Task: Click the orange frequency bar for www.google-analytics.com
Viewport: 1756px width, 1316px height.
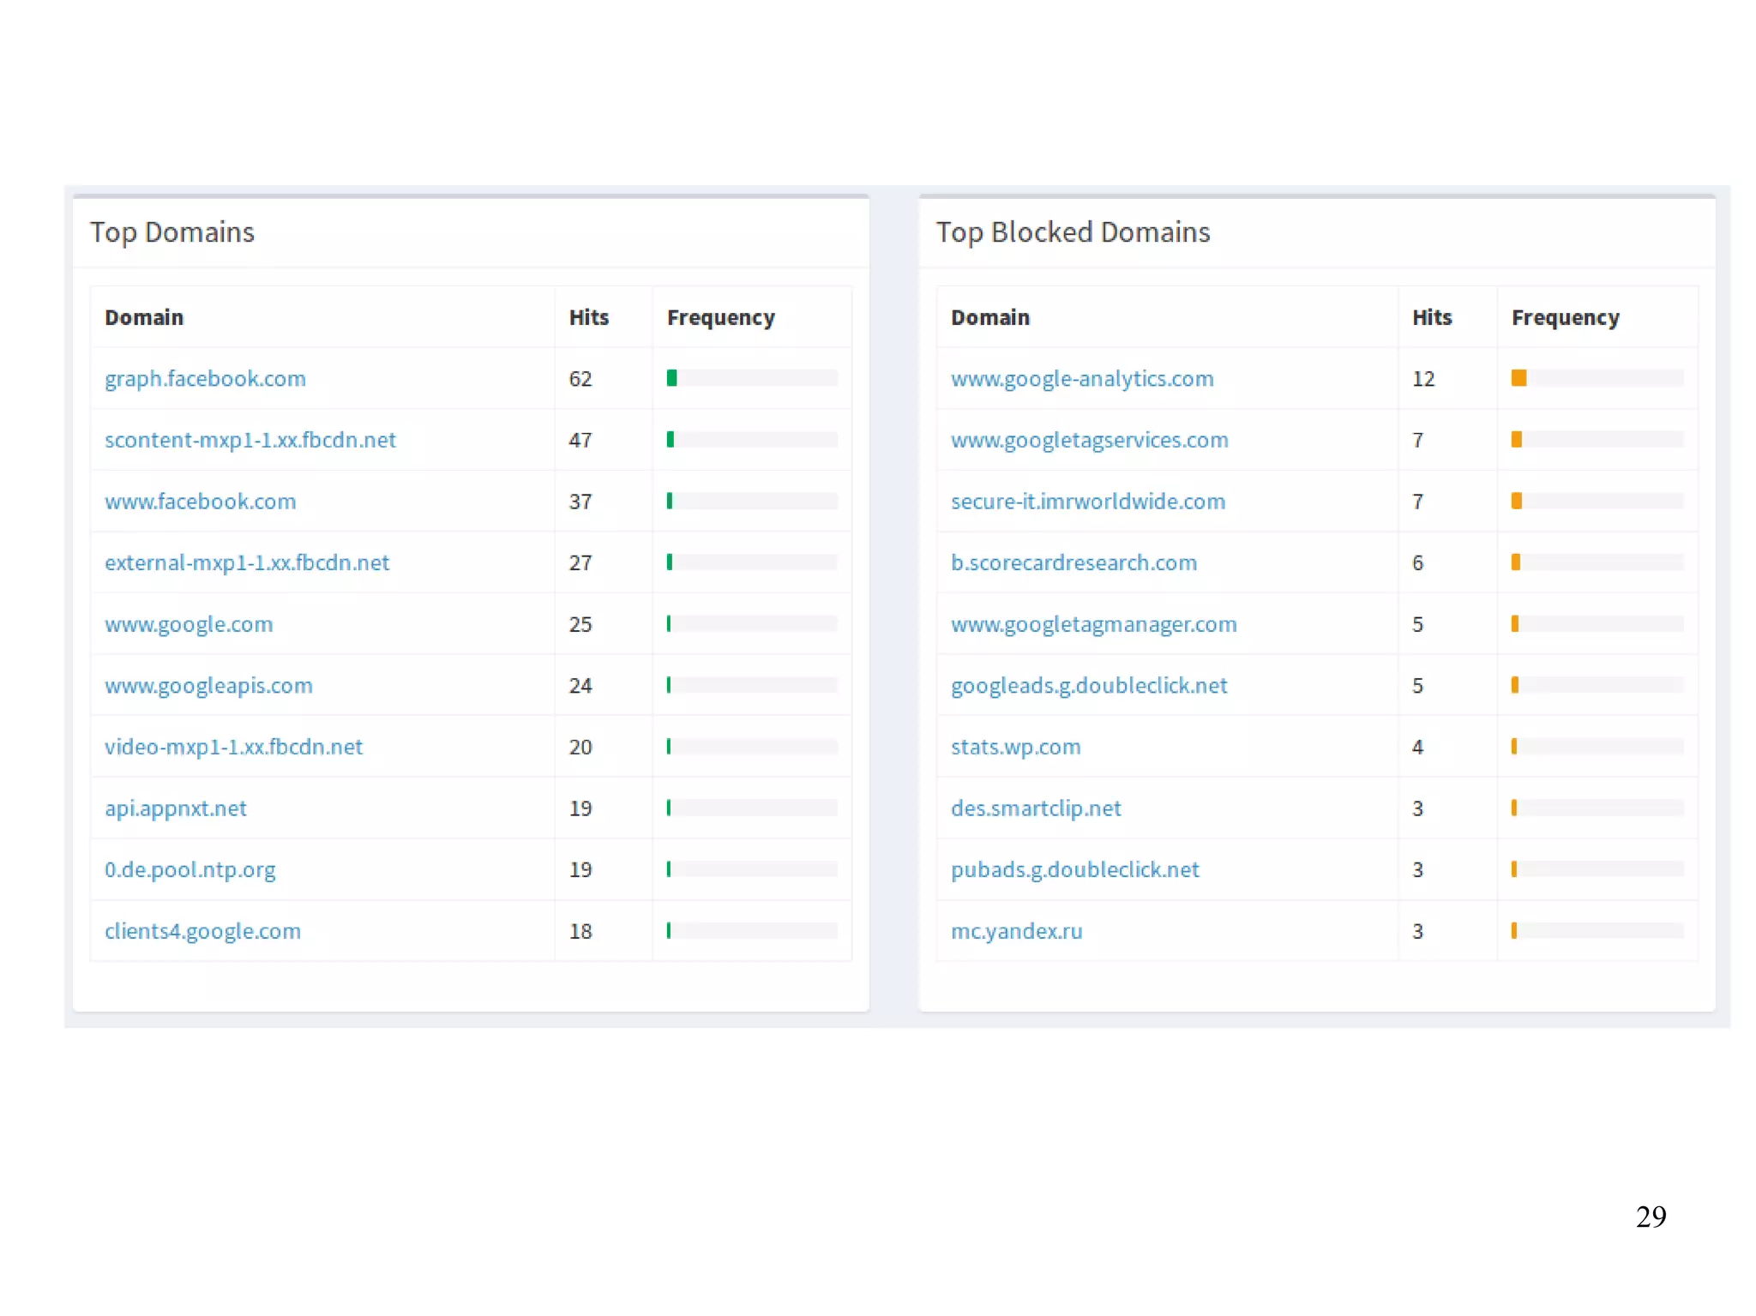Action: (1518, 378)
